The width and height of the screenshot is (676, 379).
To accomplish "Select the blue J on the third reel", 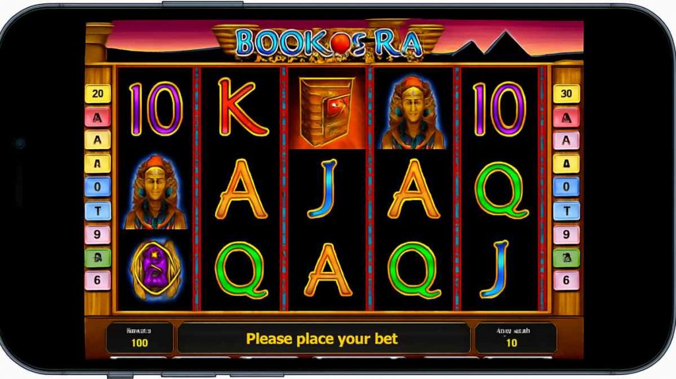I will (322, 188).
